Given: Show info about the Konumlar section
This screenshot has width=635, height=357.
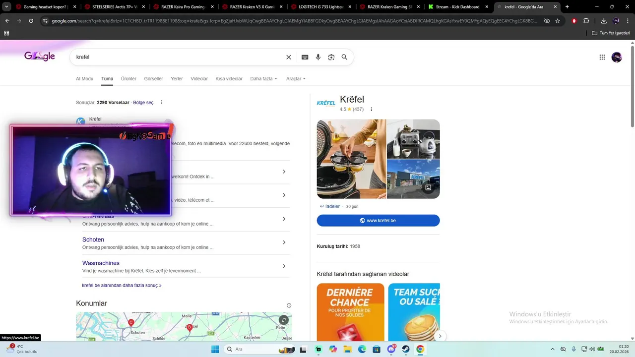Looking at the screenshot, I should (289, 305).
